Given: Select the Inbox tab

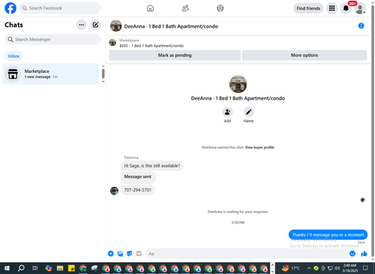Looking at the screenshot, I should click(x=13, y=56).
